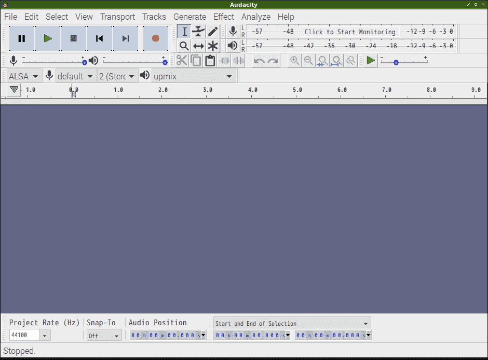Click the Cut scissors icon
The height and width of the screenshot is (360, 488).
tap(182, 61)
